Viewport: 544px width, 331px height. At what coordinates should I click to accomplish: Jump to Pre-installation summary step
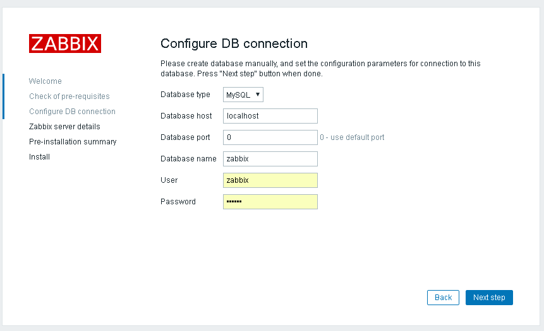click(73, 142)
